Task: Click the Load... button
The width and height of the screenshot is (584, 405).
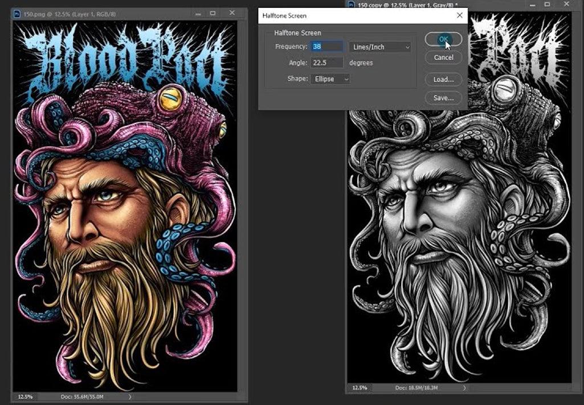Action: pos(443,79)
